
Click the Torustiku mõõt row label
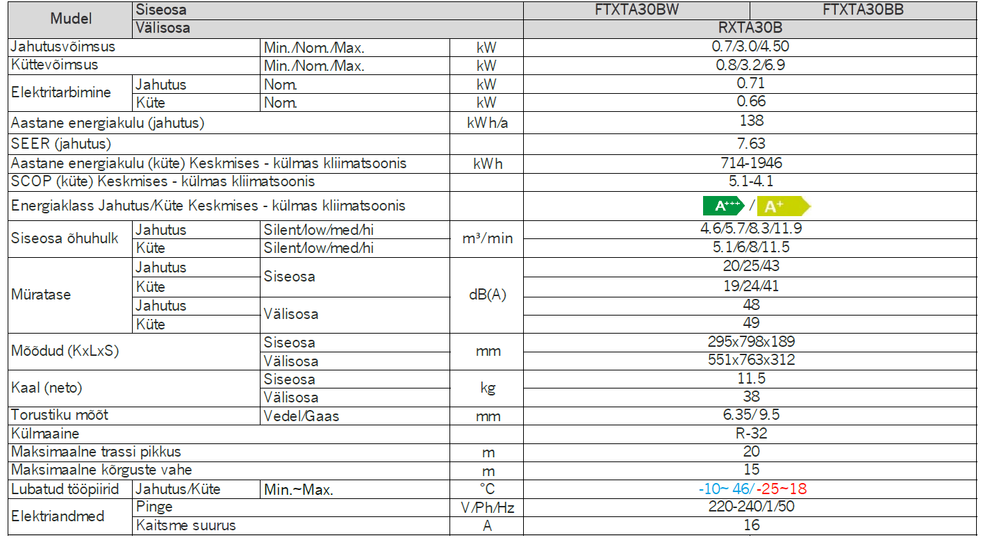60,416
